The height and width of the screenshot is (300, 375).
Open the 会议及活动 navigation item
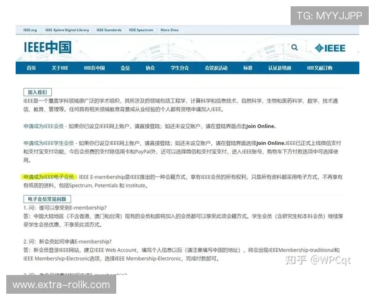pos(216,68)
